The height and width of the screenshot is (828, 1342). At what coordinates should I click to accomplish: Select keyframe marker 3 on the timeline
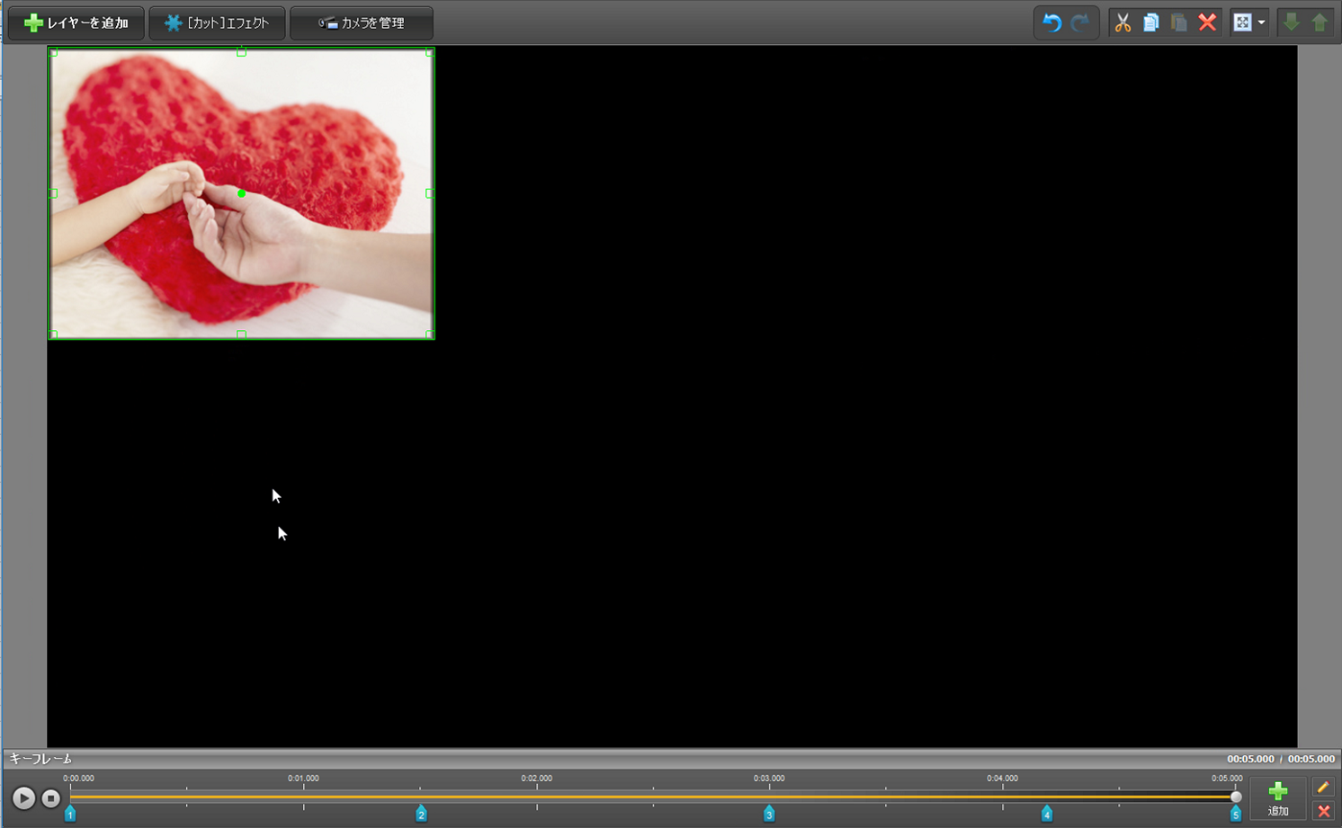[x=769, y=814]
